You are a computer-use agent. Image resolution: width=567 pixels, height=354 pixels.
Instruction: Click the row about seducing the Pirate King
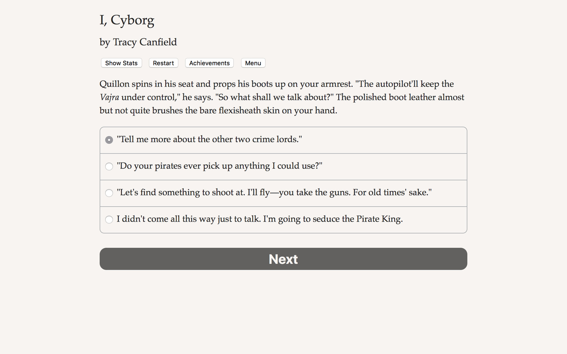pyautogui.click(x=283, y=220)
